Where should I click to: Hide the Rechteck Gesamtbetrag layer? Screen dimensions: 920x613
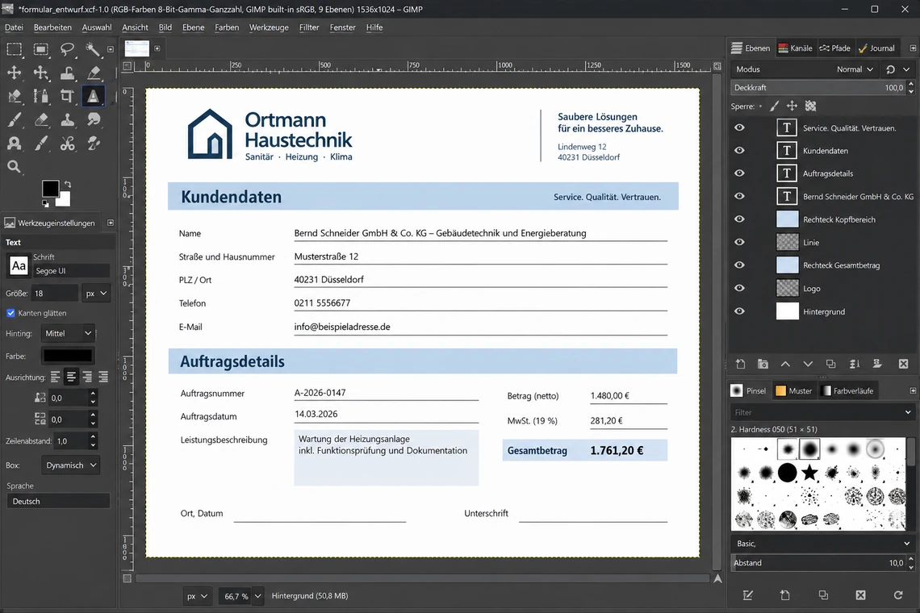coord(739,265)
